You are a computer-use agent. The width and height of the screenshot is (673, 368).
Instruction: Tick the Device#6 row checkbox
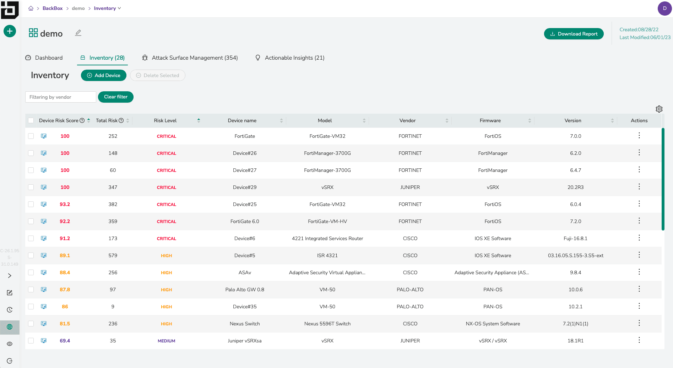tap(31, 238)
